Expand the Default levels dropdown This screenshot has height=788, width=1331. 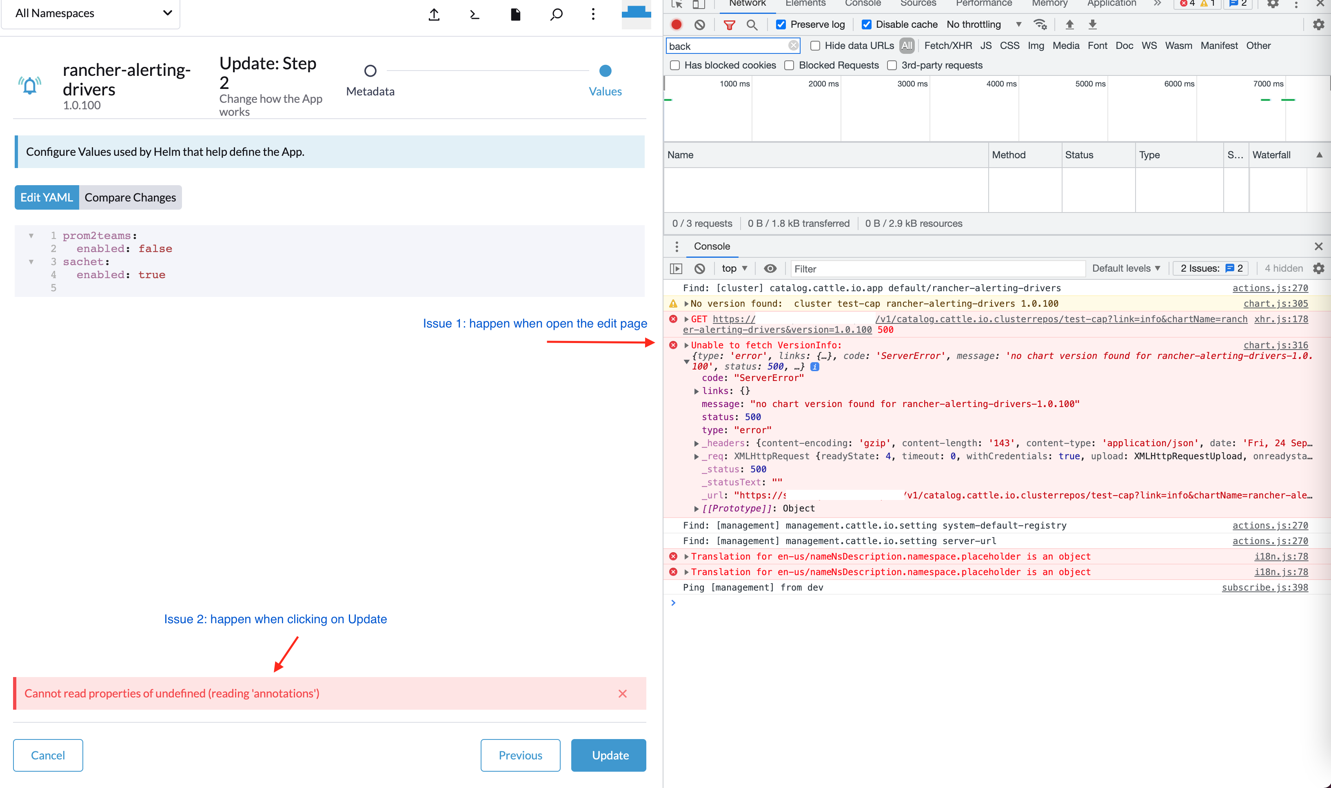point(1126,269)
